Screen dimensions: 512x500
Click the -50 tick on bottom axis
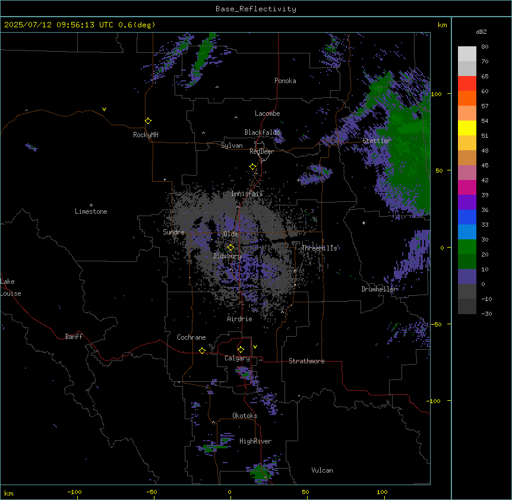click(x=151, y=492)
